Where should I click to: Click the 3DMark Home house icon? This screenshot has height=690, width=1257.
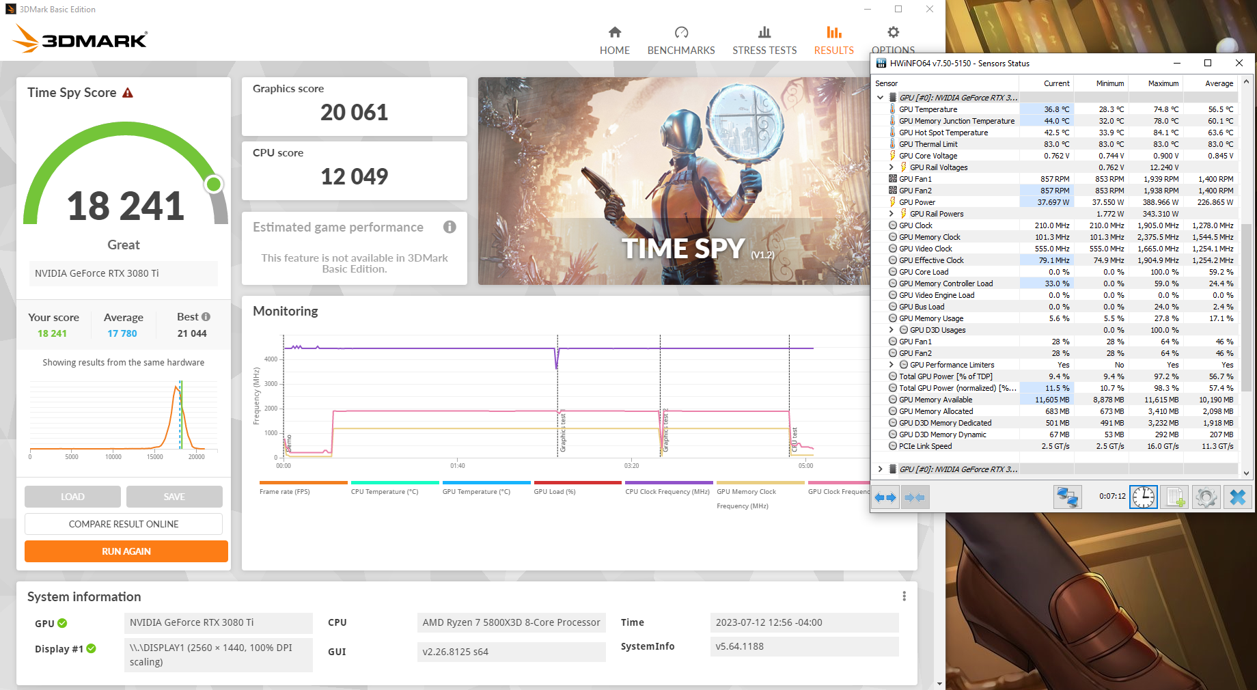615,32
